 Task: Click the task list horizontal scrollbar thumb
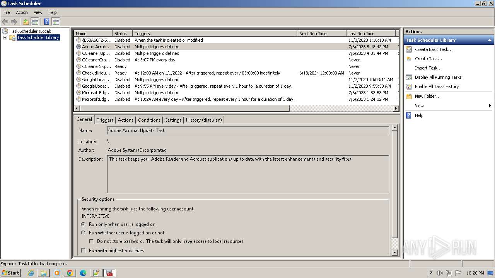184,108
